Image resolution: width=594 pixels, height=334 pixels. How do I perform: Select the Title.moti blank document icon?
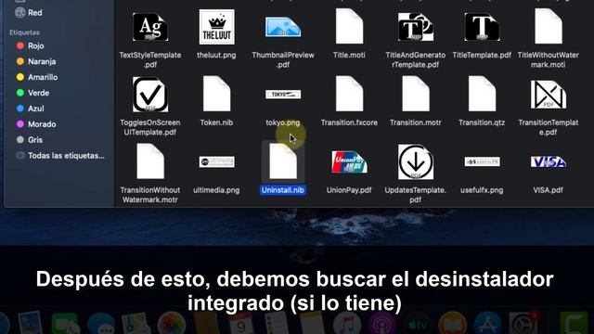pyautogui.click(x=349, y=27)
